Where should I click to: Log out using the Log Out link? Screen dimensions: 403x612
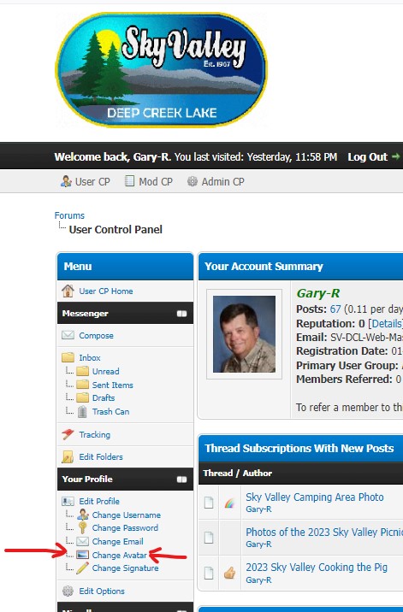point(367,157)
